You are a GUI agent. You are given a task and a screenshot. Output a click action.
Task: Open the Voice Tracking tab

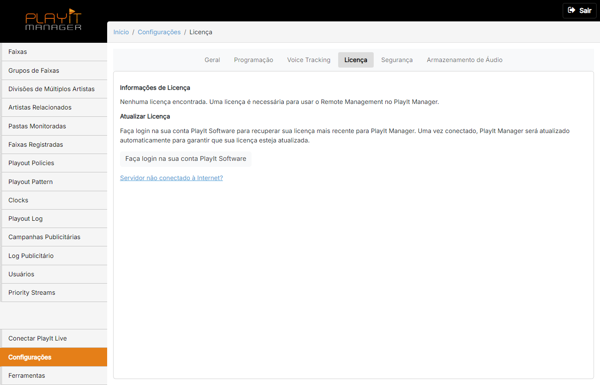pos(309,60)
